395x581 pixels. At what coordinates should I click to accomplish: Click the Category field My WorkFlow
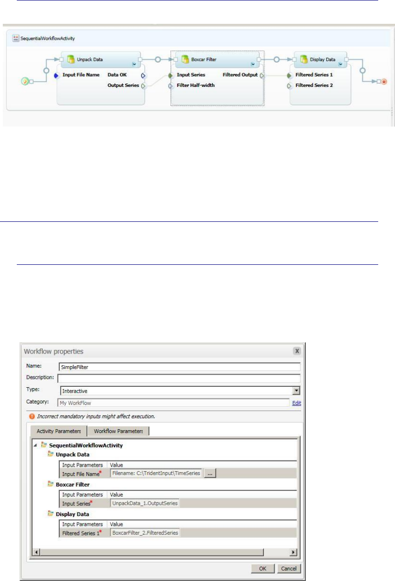[174, 403]
